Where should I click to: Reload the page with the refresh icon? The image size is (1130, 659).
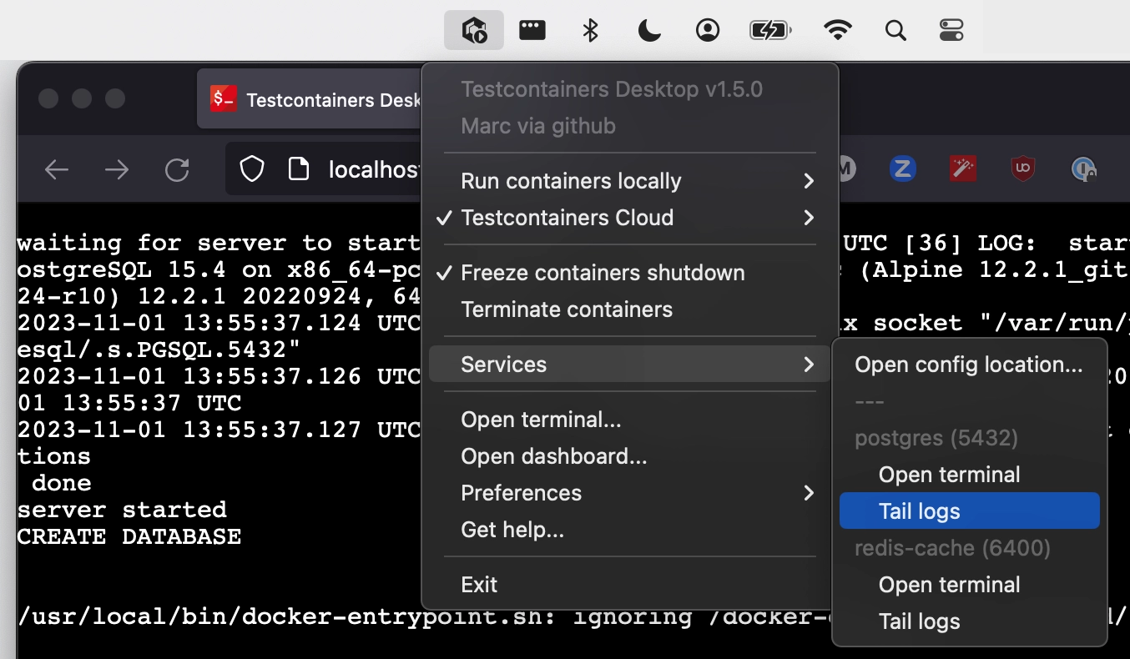[177, 169]
